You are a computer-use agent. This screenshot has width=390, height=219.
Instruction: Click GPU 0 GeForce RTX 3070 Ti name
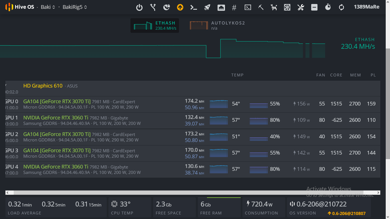pyautogui.click(x=57, y=102)
